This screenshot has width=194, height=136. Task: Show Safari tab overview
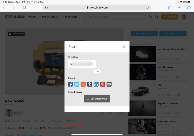[188, 8]
